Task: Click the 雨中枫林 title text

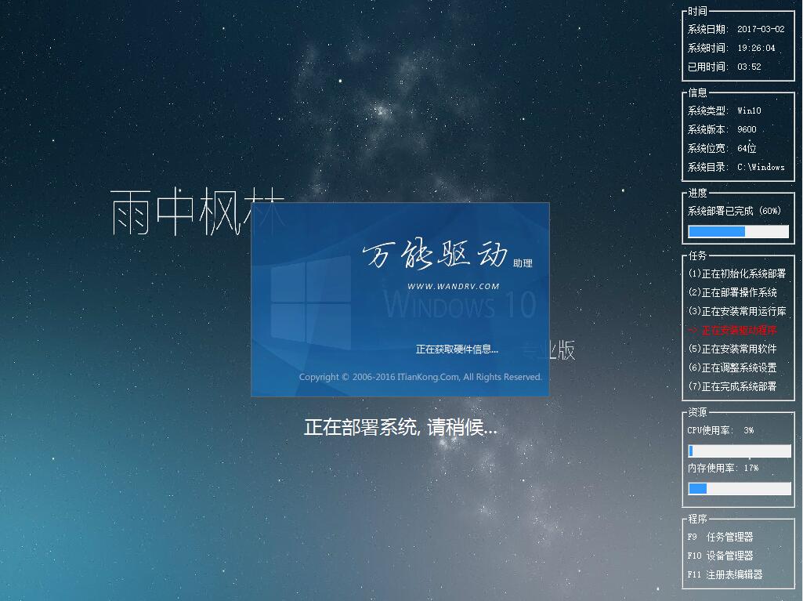Action: (197, 211)
